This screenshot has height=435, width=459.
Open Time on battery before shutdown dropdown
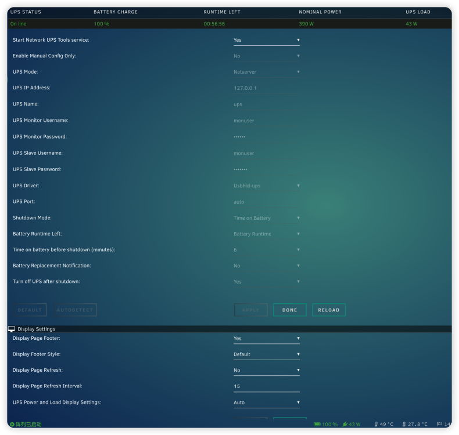266,250
